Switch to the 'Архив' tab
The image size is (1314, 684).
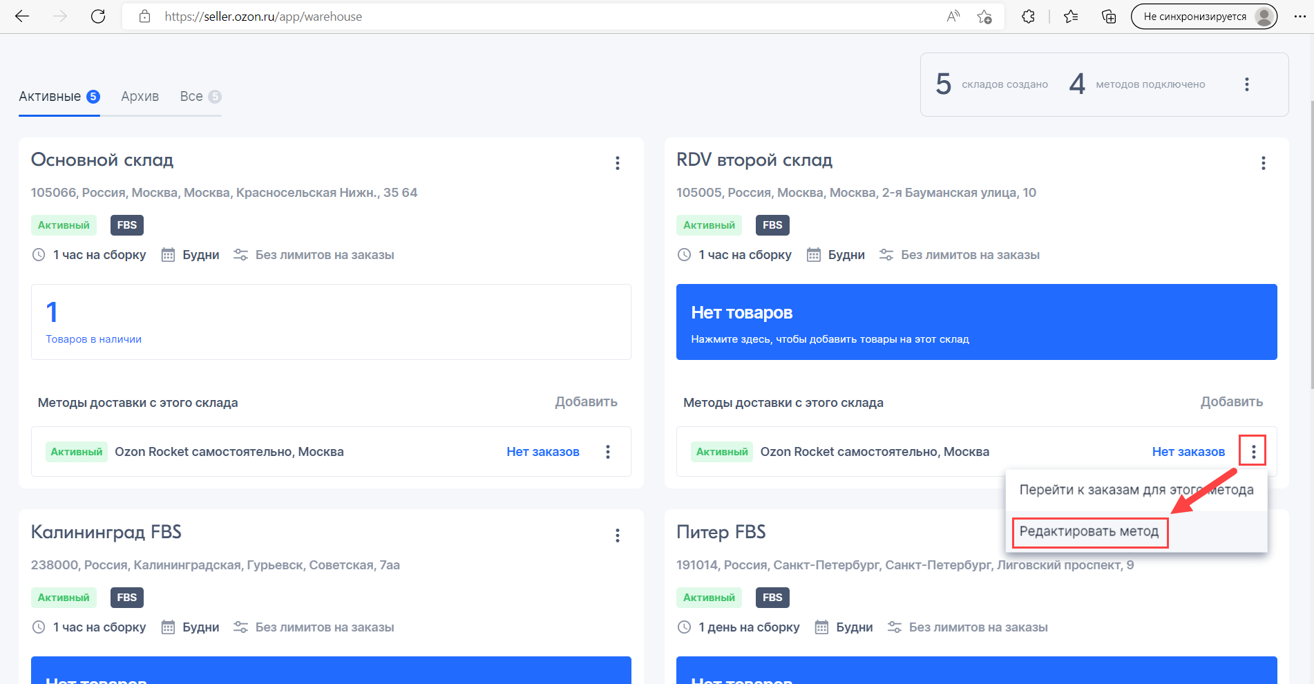140,97
